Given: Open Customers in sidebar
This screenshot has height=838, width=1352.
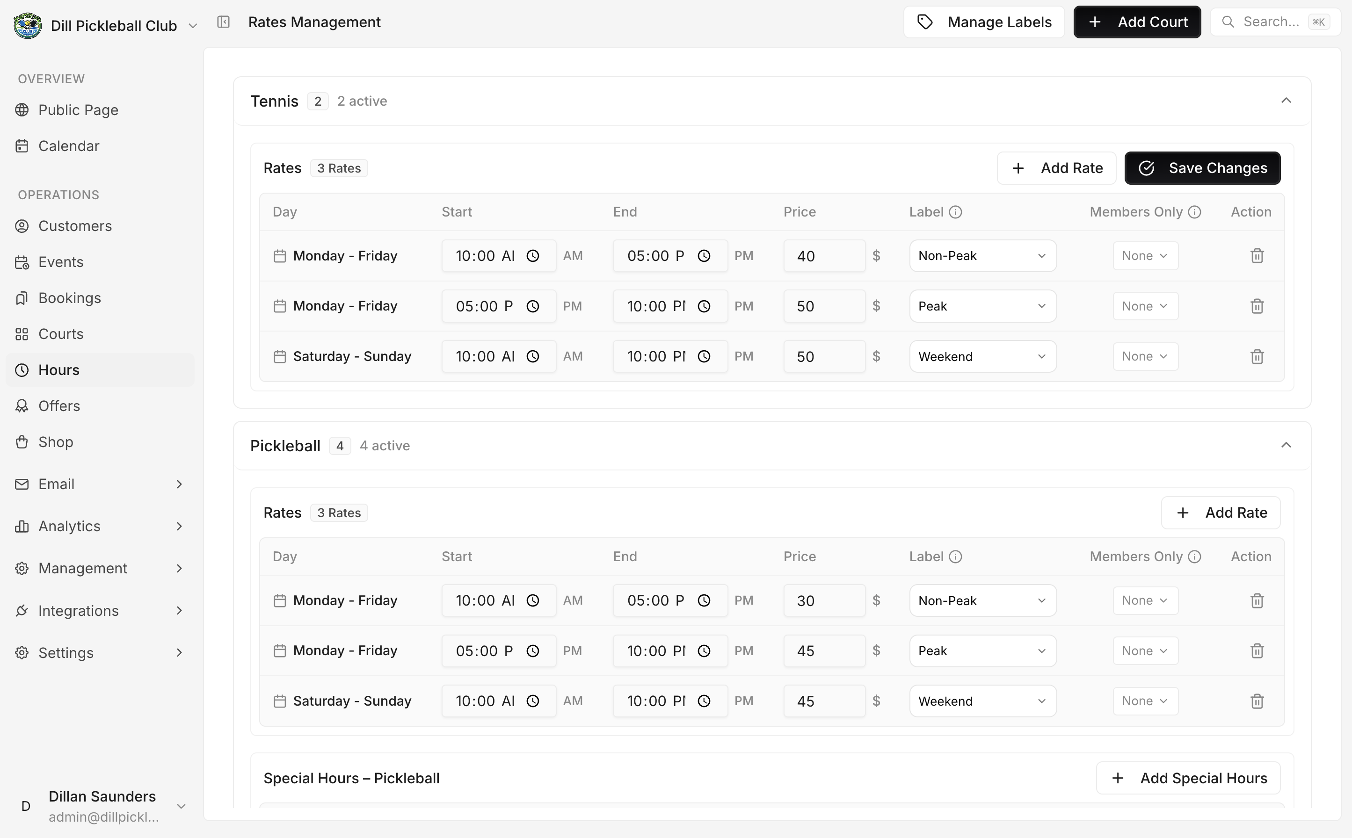Looking at the screenshot, I should 100,226.
